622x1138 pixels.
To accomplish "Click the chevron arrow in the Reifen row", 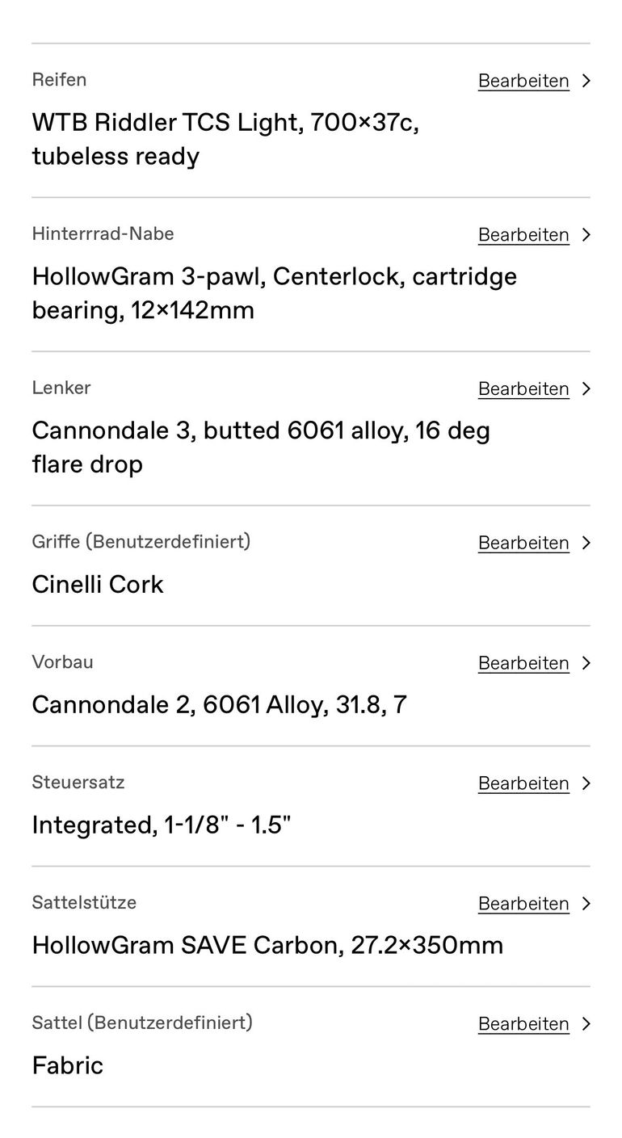I will pyautogui.click(x=586, y=81).
